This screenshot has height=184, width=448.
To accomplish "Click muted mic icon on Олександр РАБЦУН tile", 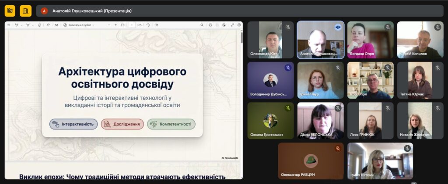I will [338, 148].
